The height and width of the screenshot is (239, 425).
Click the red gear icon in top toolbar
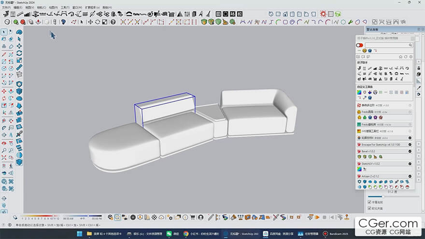[x=323, y=14]
